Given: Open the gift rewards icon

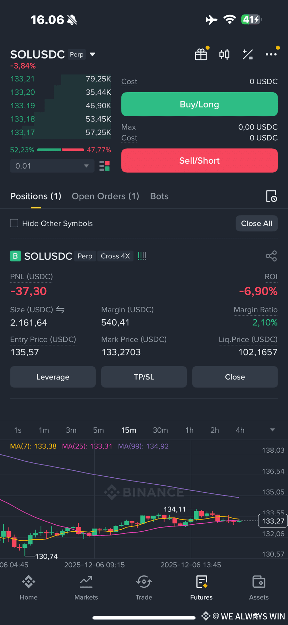Looking at the screenshot, I should 201,54.
